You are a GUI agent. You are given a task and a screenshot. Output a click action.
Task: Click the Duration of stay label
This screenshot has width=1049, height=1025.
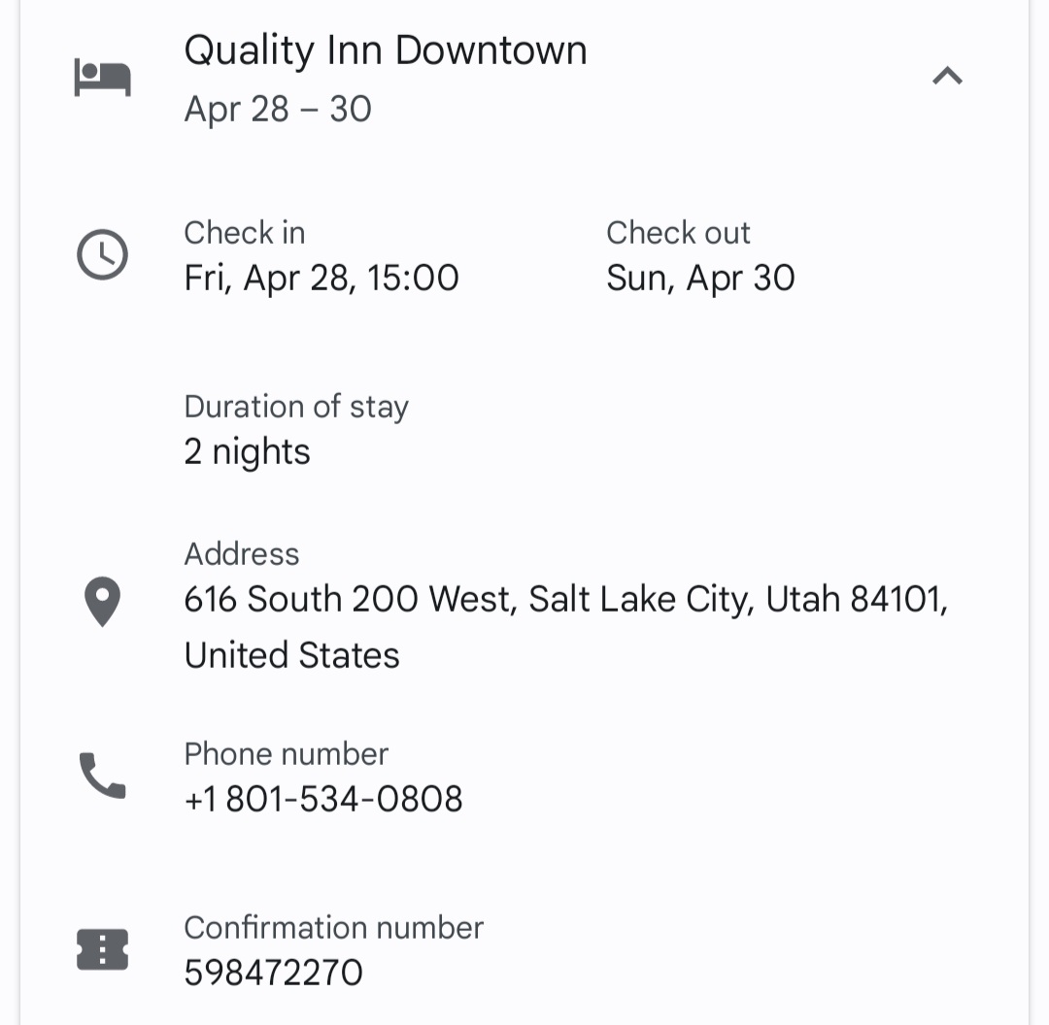coord(296,407)
